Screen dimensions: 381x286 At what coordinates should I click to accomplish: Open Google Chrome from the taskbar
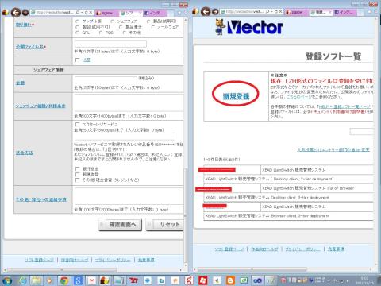pos(64,280)
